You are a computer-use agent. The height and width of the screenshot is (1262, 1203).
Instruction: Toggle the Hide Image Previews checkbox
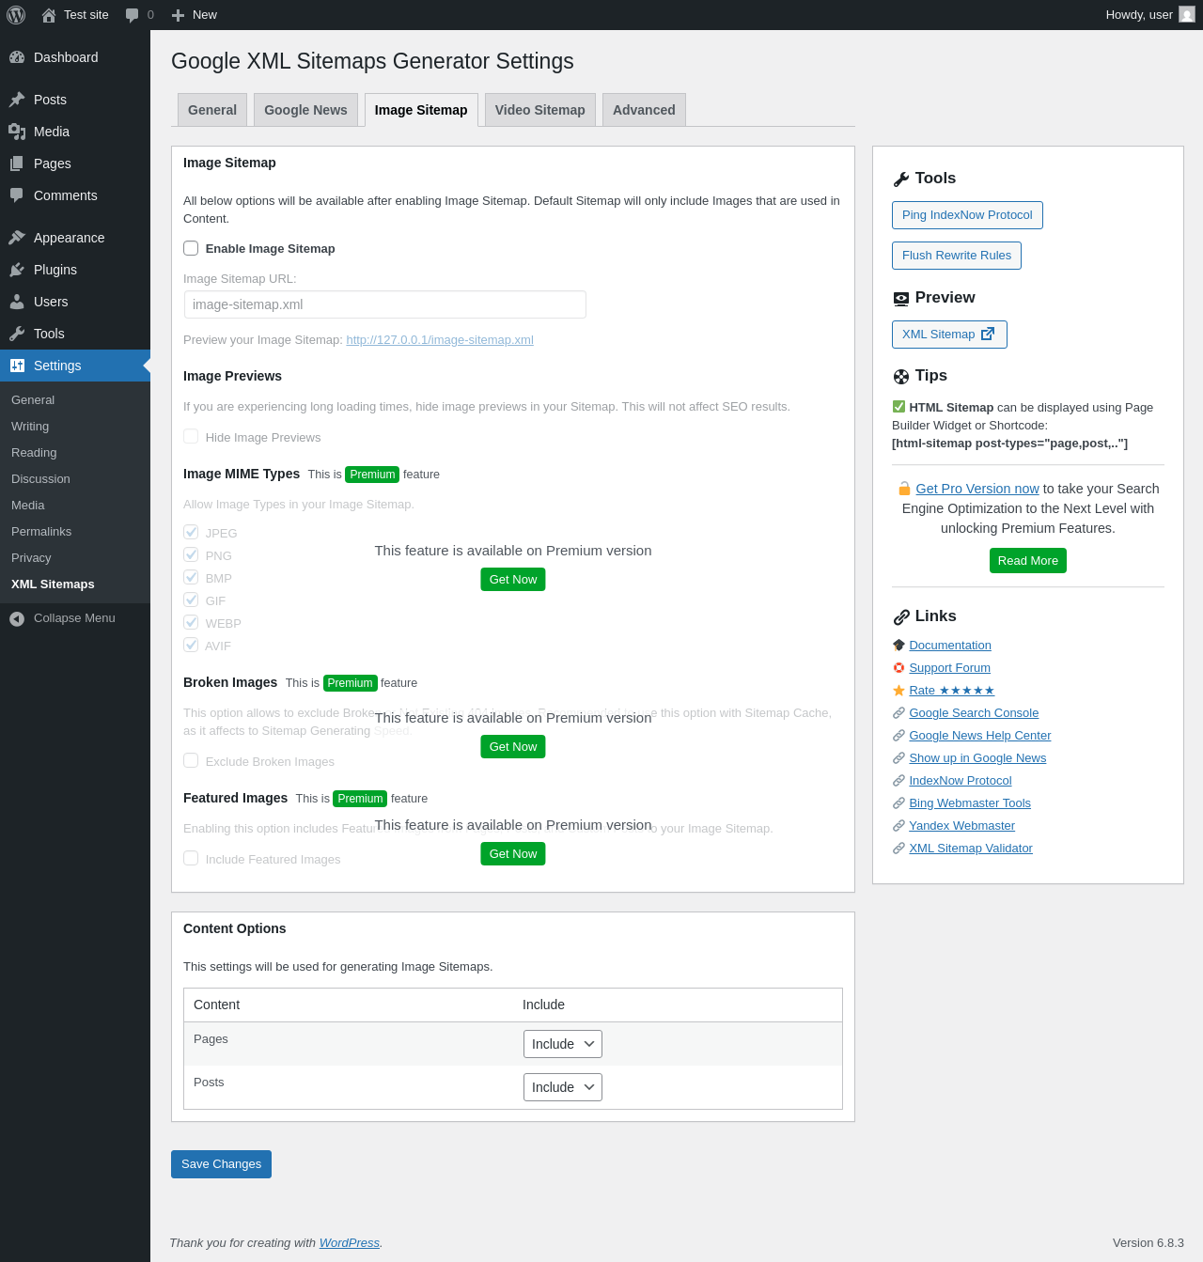click(x=191, y=437)
